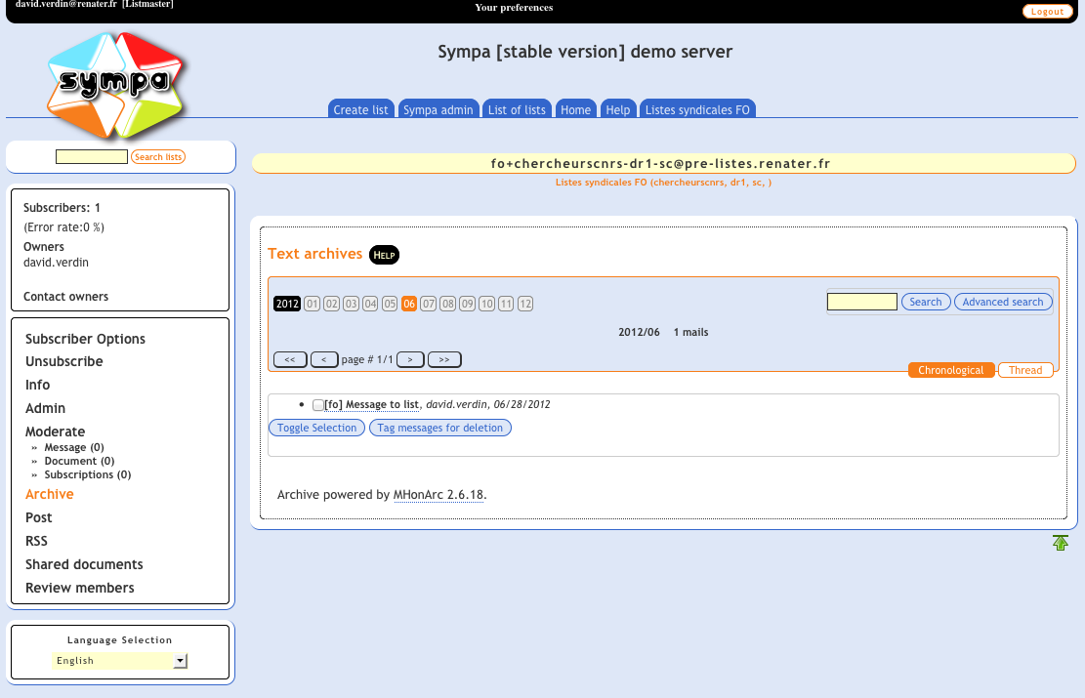Open the Text archives HELP badge
Screen dimensions: 1085x698
pyautogui.click(x=384, y=255)
